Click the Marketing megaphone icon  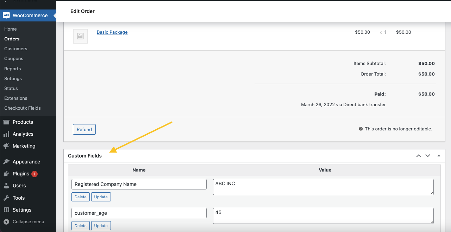[6, 146]
